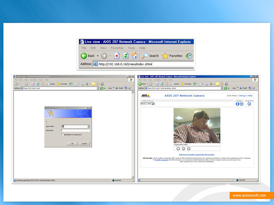Open View menu in the enlarged crop
The height and width of the screenshot is (205, 274).
pos(103,48)
